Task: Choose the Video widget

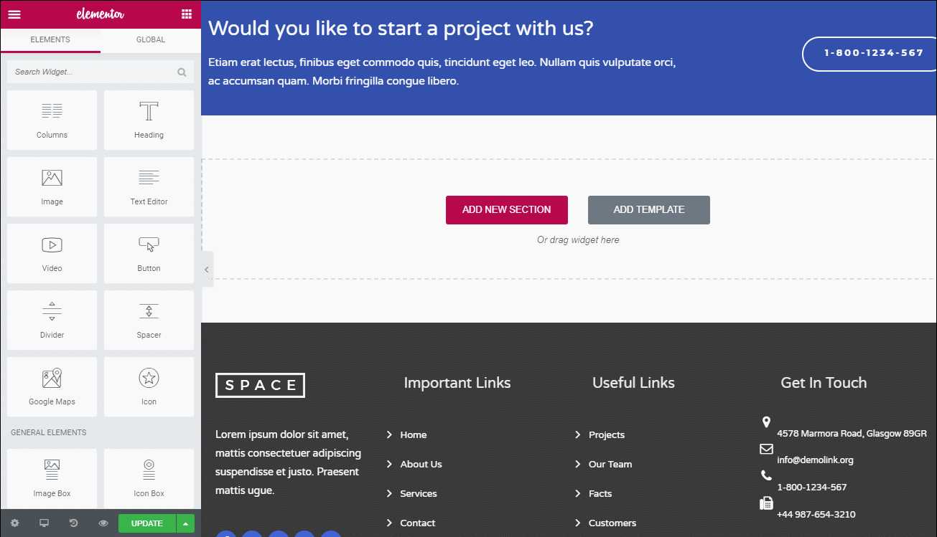Action: (52, 253)
